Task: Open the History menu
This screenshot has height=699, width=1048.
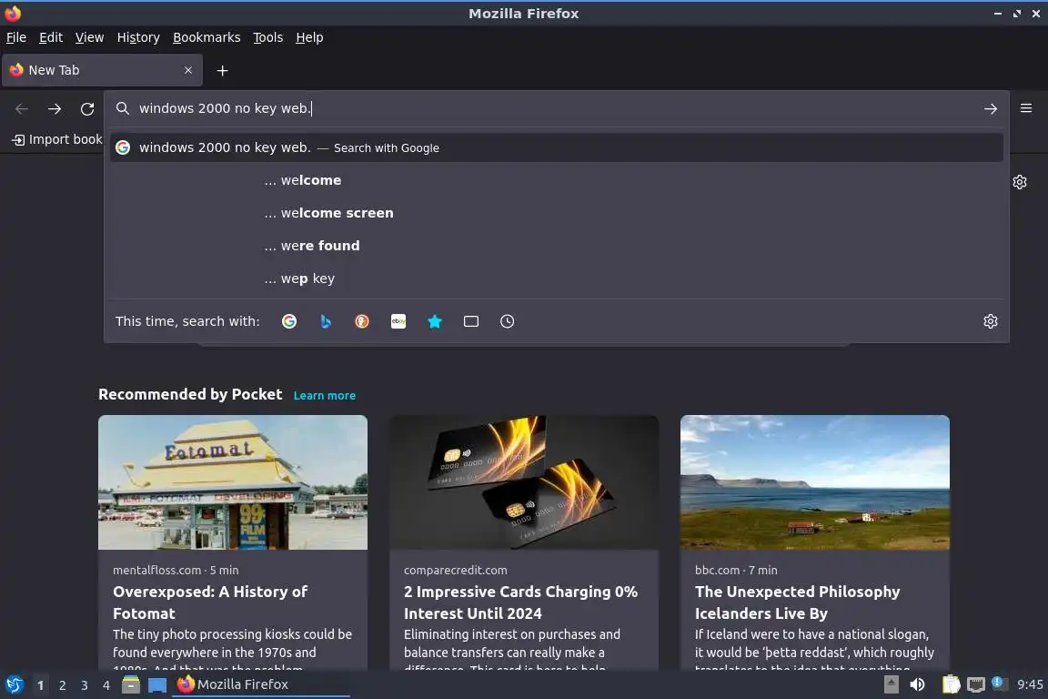Action: pyautogui.click(x=138, y=37)
